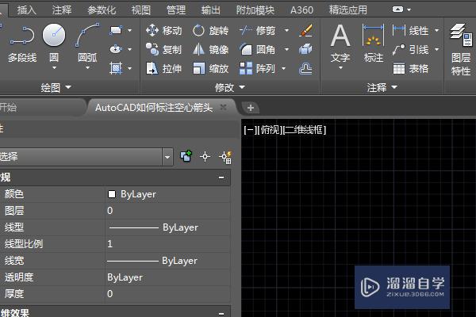The image size is (476, 317).
Task: Open the Rectangle tool dropdown arrow
Action: (129, 30)
